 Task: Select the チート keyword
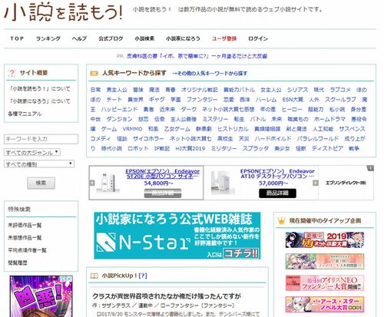(x=114, y=100)
